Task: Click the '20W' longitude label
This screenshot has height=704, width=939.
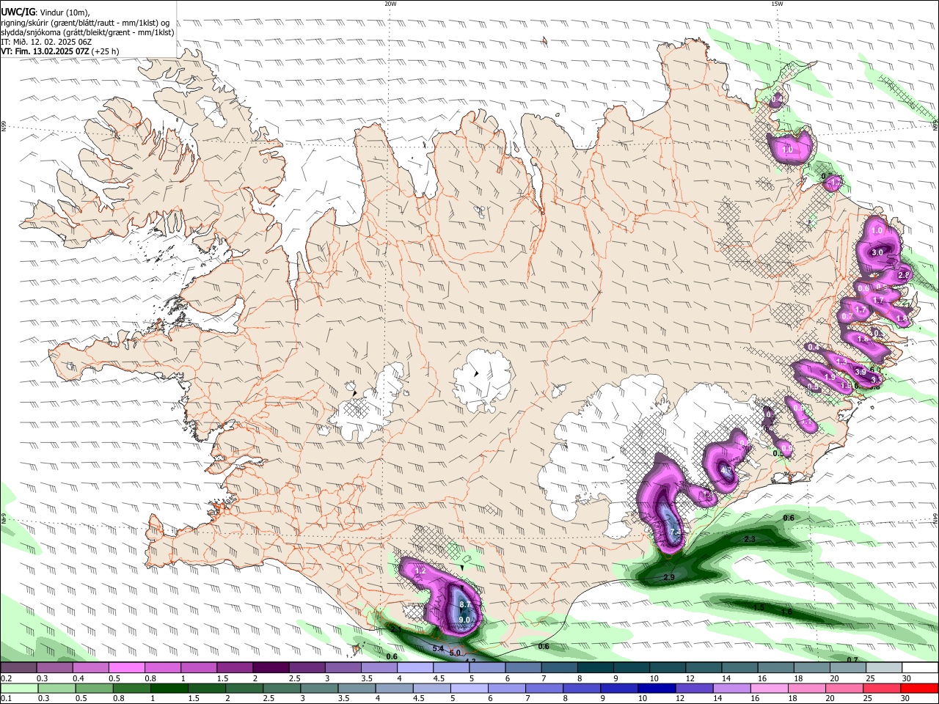Action: [x=391, y=4]
